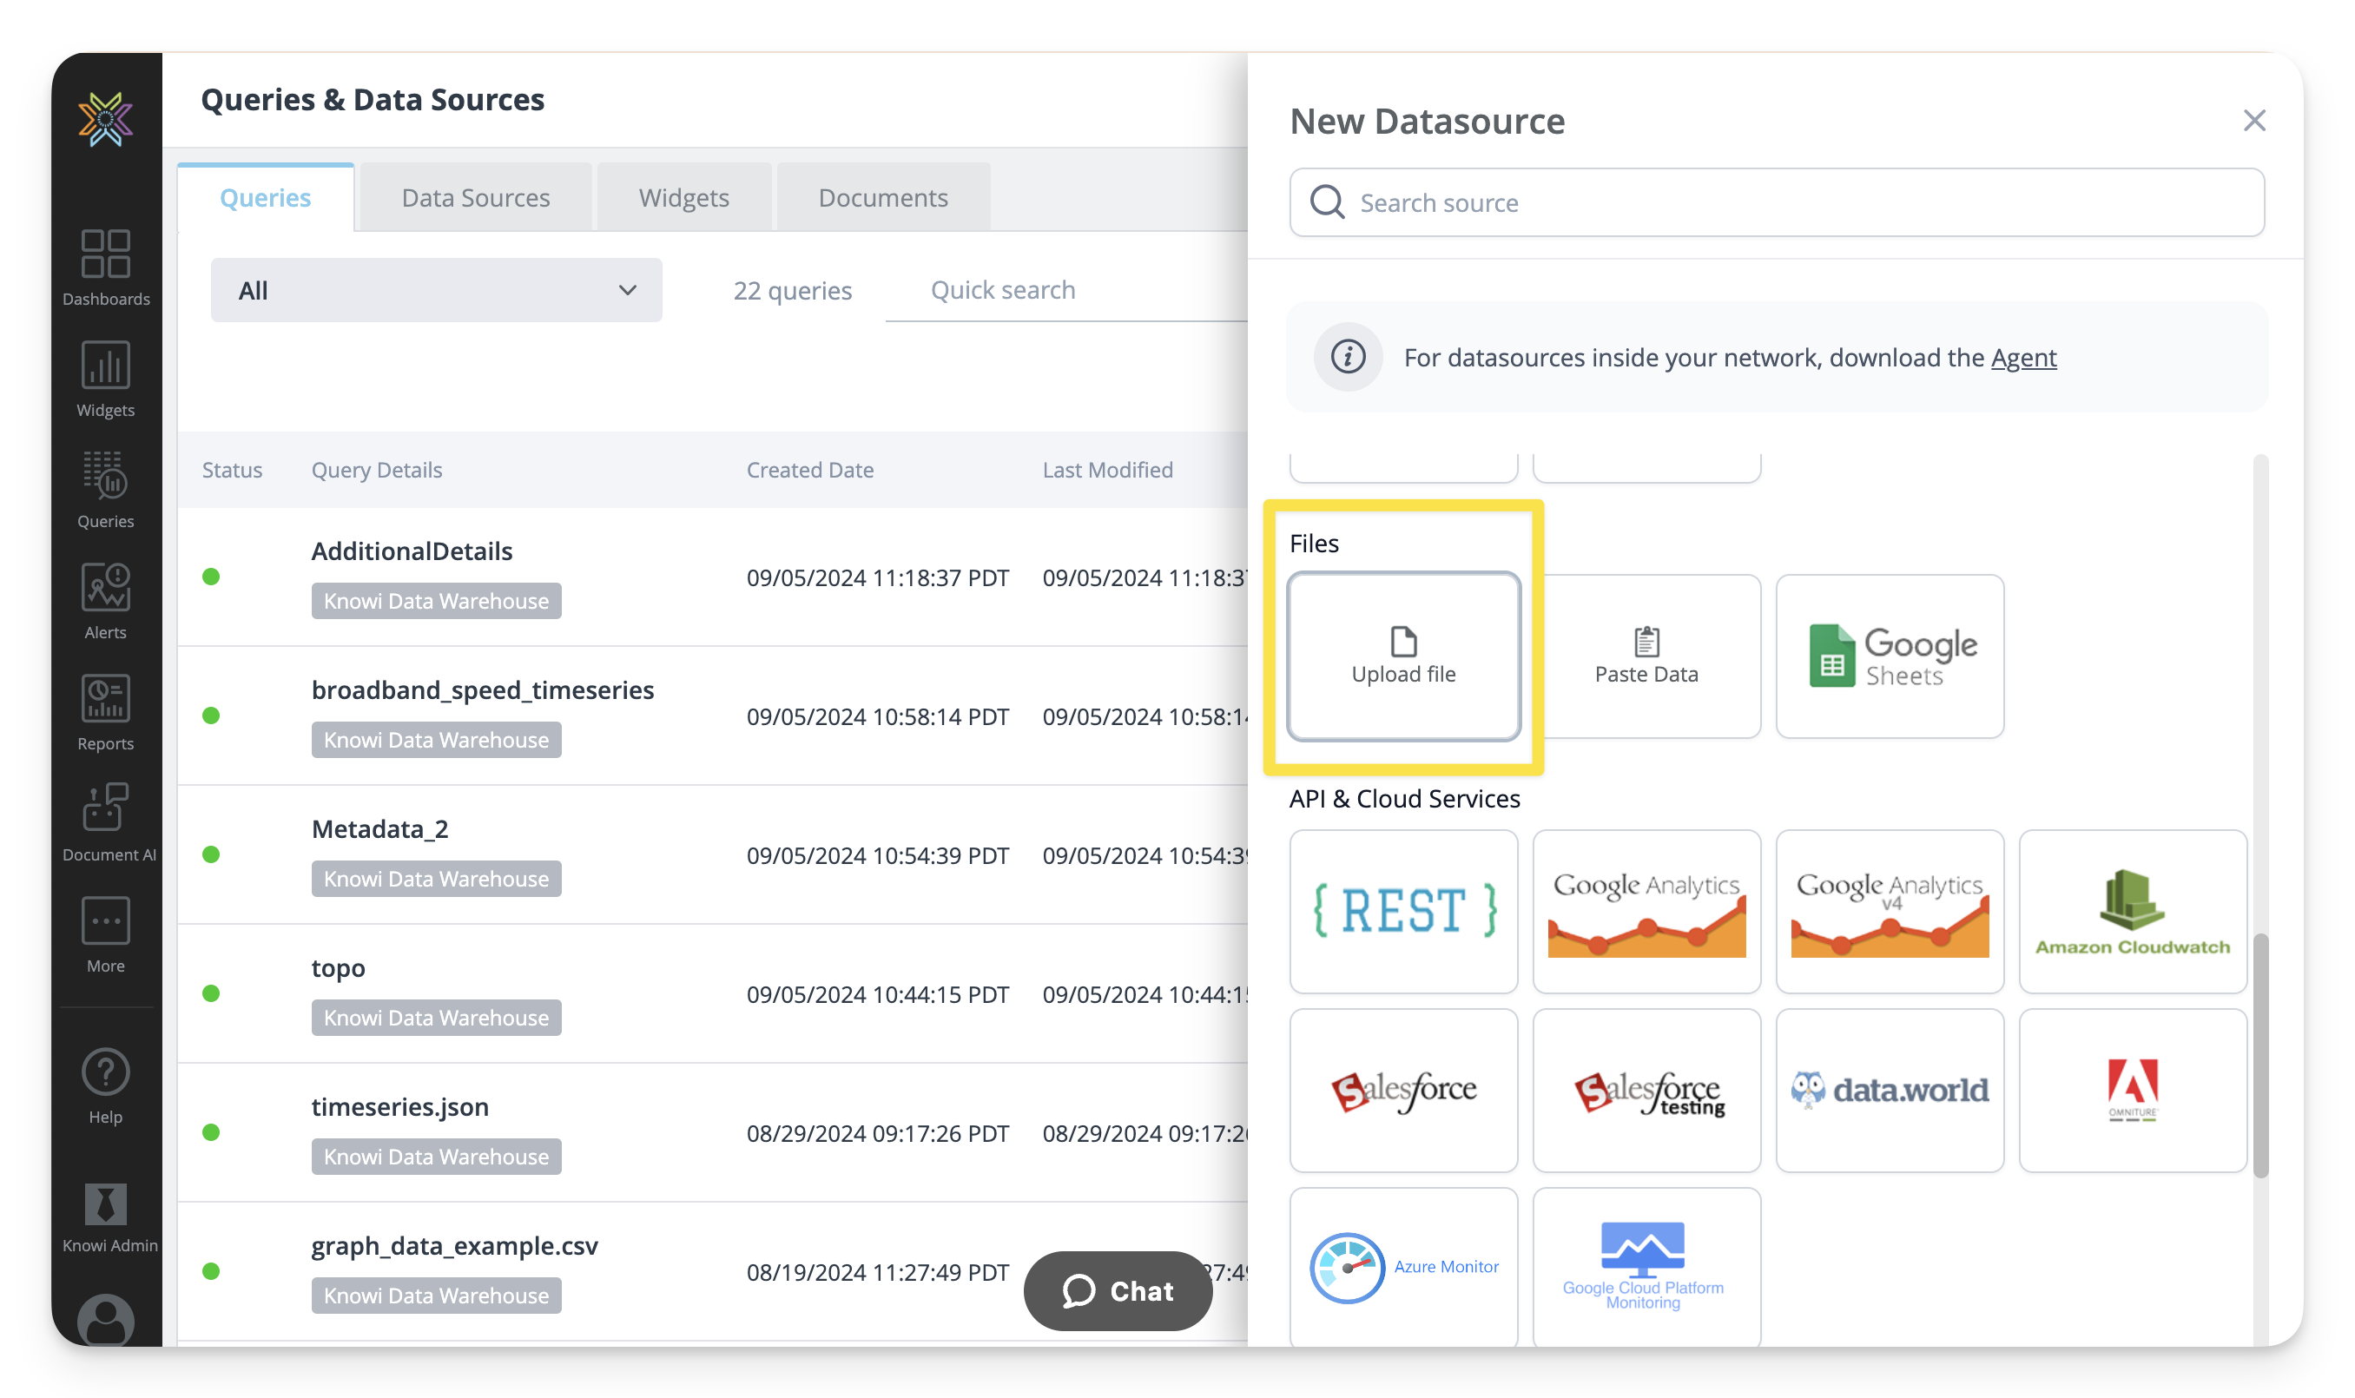Choose the data.world datasource
The width and height of the screenshot is (2355, 1398).
1890,1090
